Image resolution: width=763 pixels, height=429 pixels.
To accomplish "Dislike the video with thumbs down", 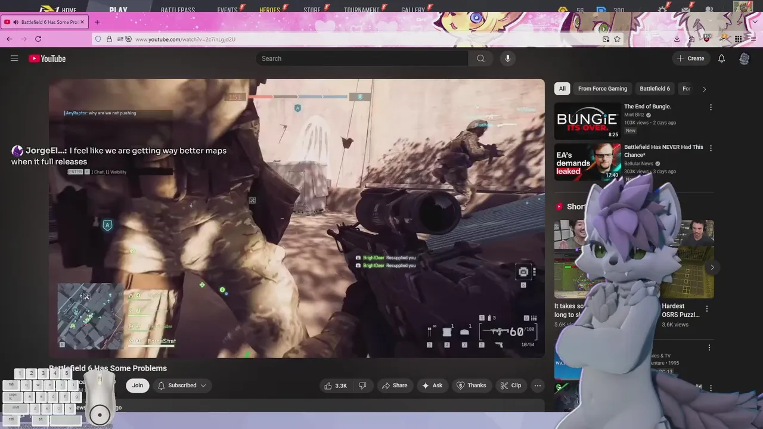I will (362, 386).
